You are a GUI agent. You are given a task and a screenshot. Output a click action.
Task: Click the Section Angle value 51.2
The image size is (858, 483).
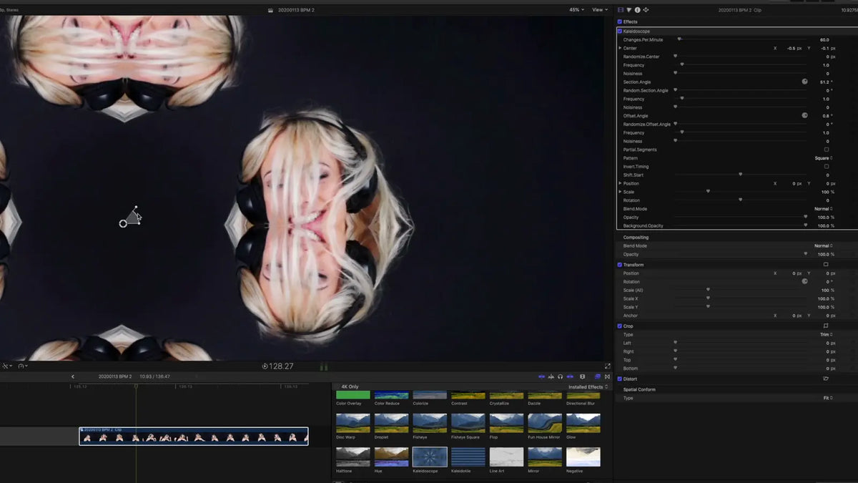tap(824, 82)
